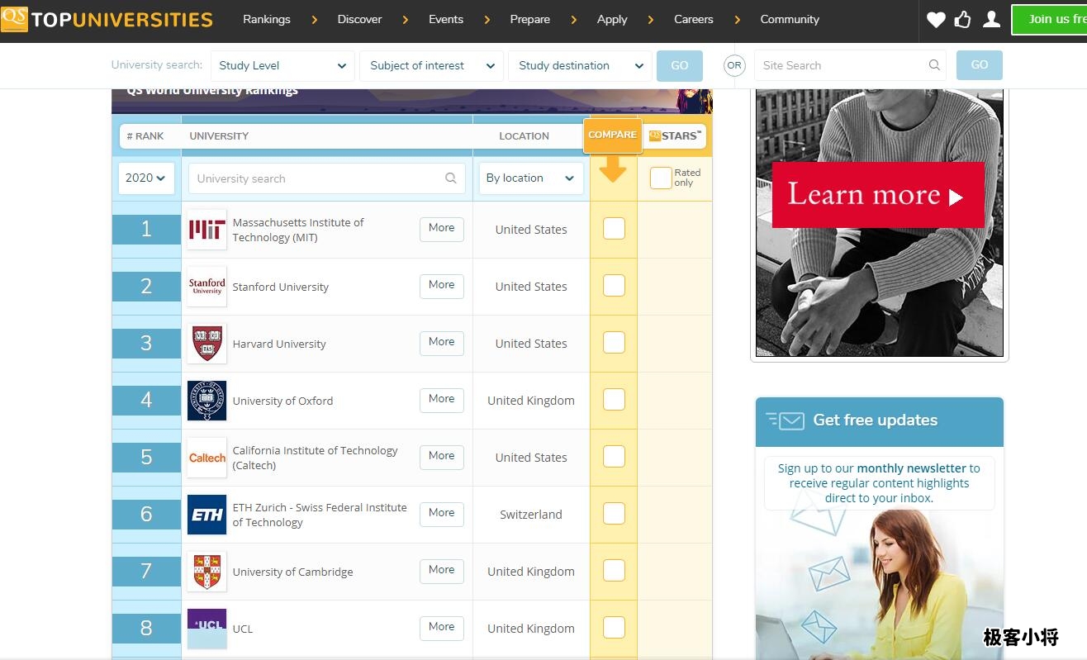This screenshot has height=660, width=1087.
Task: Open the user profile icon
Action: [991, 20]
